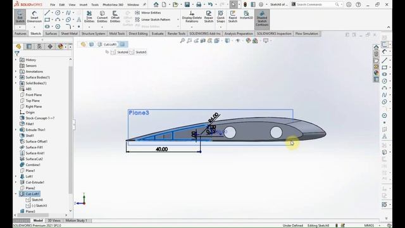
Task: Click the Print icon in title bar
Action: (199, 4)
